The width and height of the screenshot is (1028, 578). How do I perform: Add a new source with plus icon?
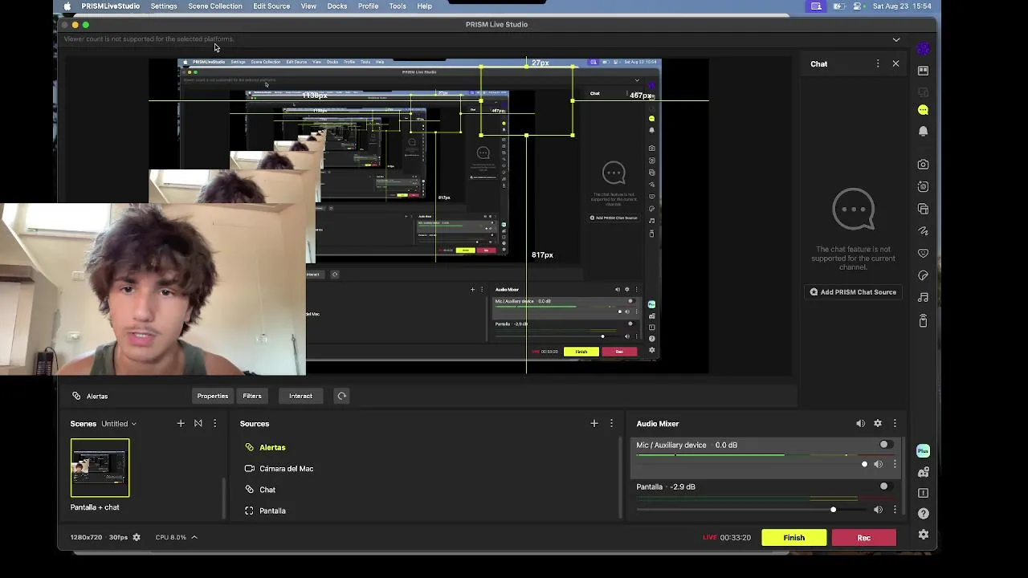coord(594,424)
